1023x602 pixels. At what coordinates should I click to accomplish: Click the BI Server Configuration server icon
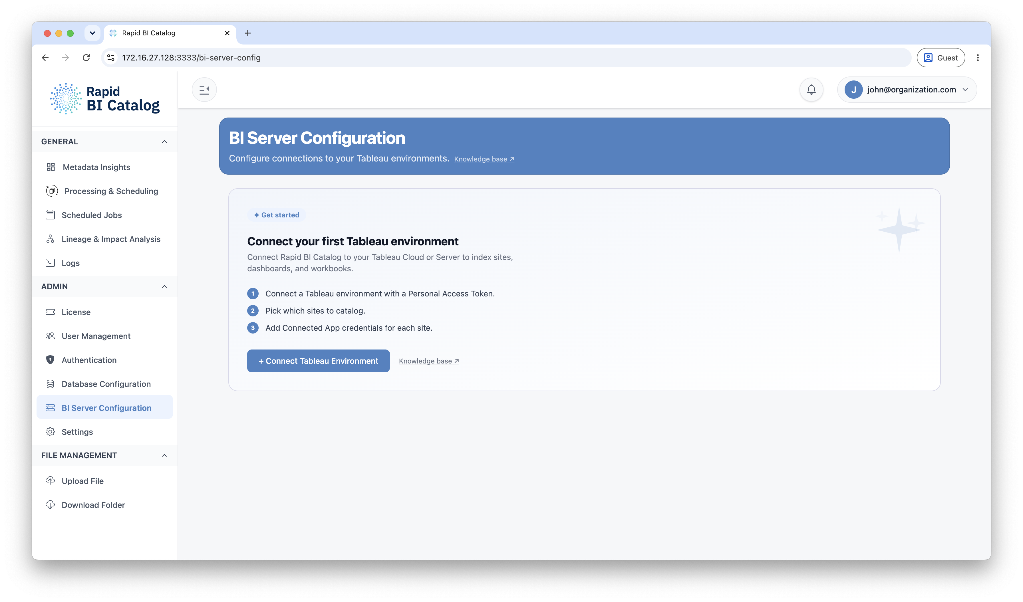coord(50,408)
